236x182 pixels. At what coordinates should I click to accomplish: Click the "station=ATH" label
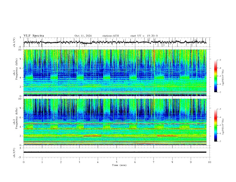click(111, 36)
